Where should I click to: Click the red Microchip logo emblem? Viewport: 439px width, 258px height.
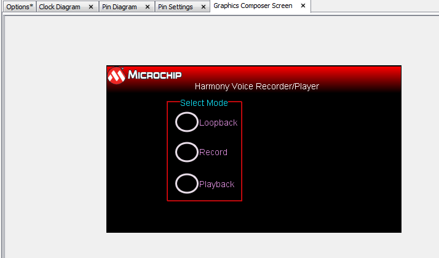coord(116,76)
